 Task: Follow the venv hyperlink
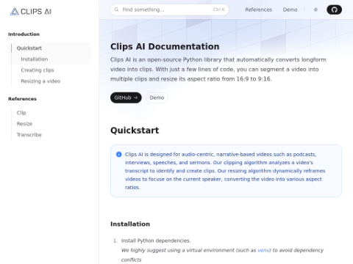pyautogui.click(x=263, y=250)
